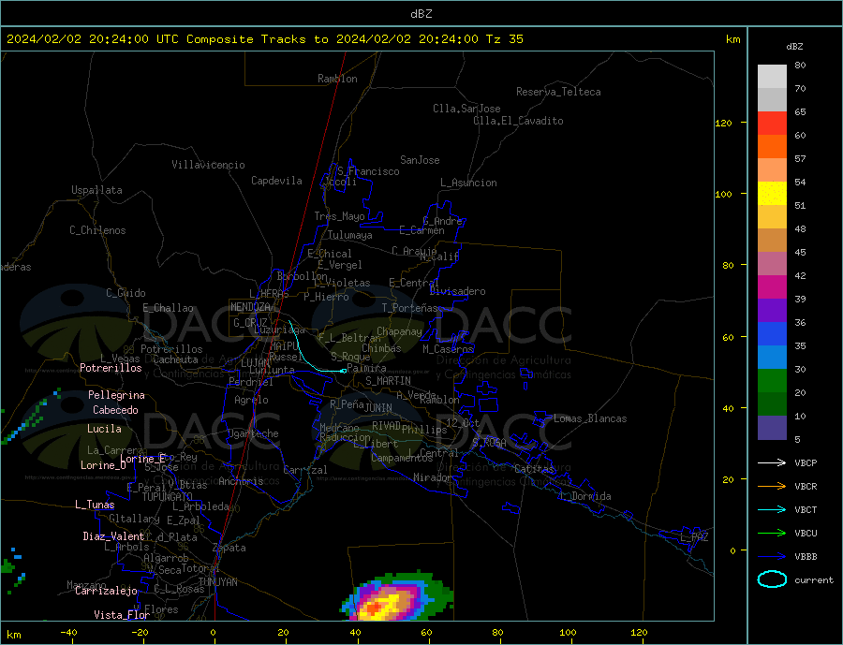The width and height of the screenshot is (843, 645).
Task: Click the Potrerillos gray label near Cacheuta
Action: tap(171, 349)
